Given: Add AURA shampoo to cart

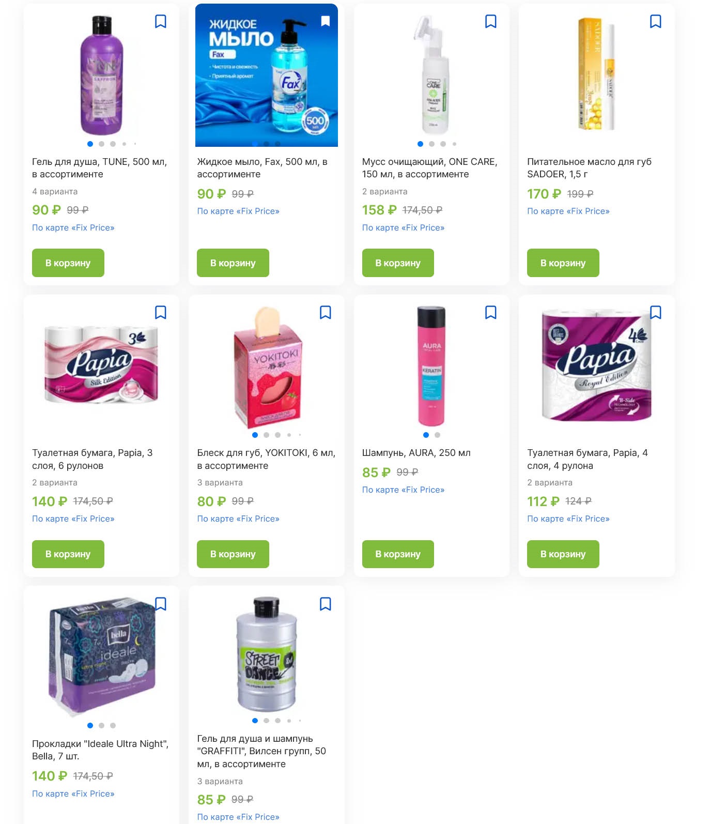Looking at the screenshot, I should [398, 554].
